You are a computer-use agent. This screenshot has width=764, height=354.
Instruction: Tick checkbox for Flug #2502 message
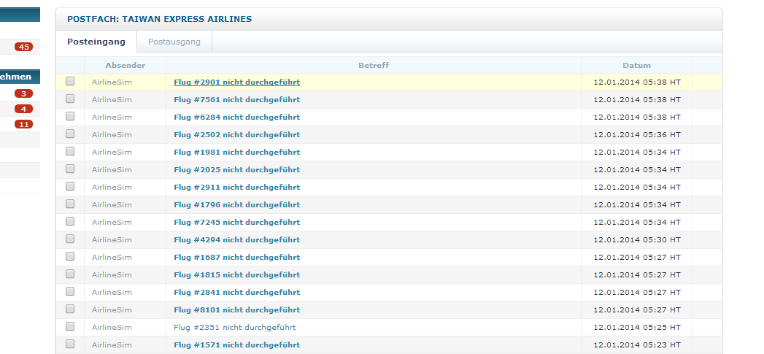click(70, 134)
